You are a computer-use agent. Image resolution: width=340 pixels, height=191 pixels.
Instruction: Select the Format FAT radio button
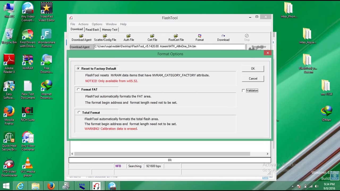(x=78, y=89)
